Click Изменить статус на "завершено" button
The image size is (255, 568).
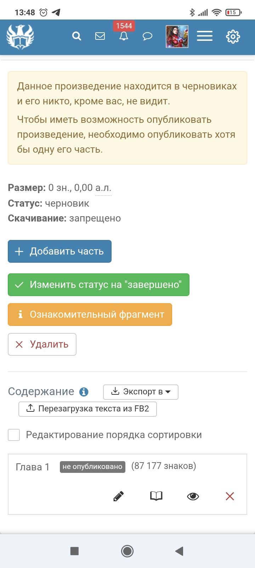click(x=98, y=285)
